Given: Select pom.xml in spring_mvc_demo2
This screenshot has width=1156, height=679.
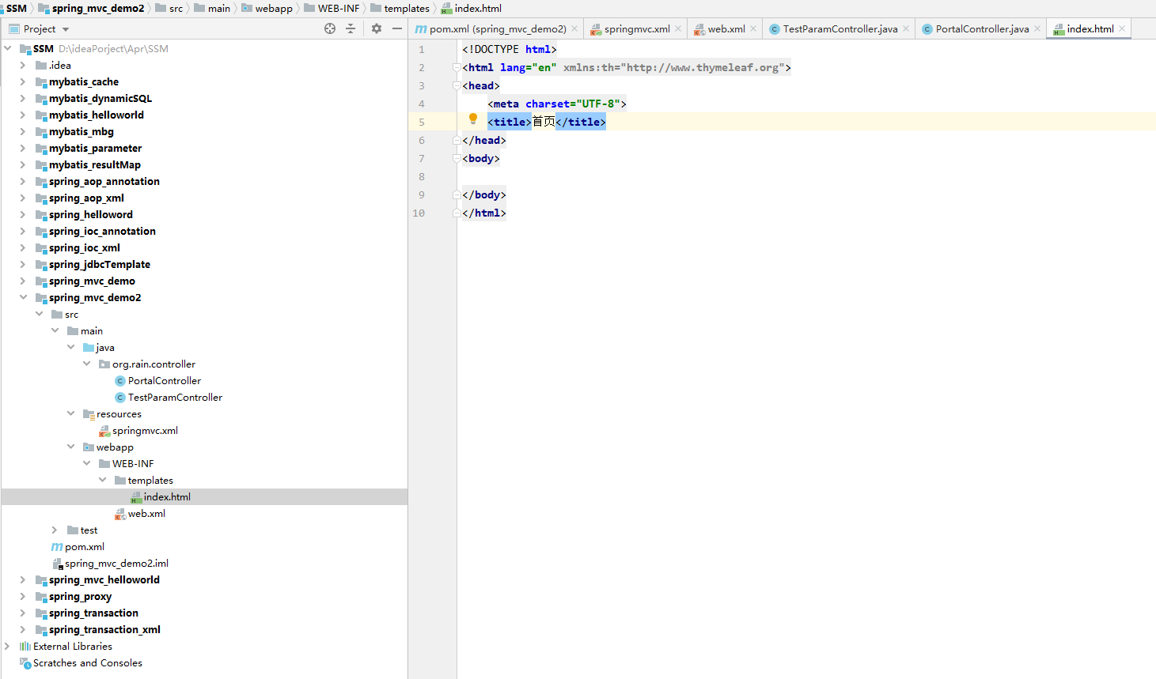Looking at the screenshot, I should point(85,546).
